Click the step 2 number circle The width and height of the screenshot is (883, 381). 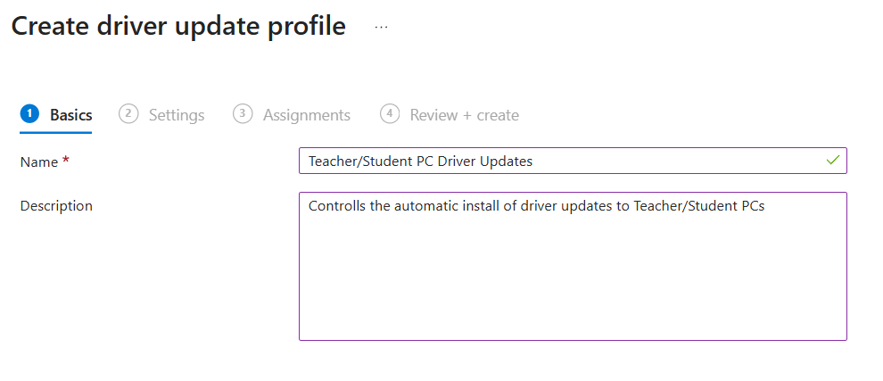click(x=128, y=114)
